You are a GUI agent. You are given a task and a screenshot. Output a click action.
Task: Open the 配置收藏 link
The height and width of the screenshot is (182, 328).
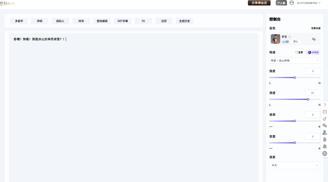click(x=316, y=28)
